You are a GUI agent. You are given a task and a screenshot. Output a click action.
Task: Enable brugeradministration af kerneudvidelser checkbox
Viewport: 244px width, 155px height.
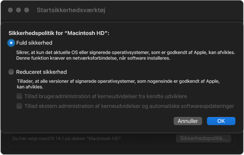[19, 96]
